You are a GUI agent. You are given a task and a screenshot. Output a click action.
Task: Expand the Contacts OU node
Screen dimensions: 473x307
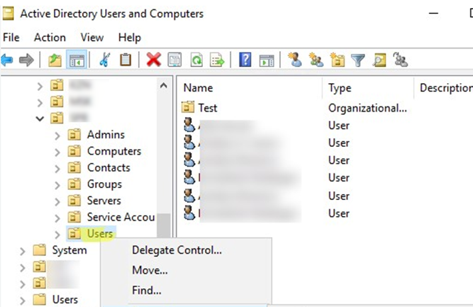[57, 169]
